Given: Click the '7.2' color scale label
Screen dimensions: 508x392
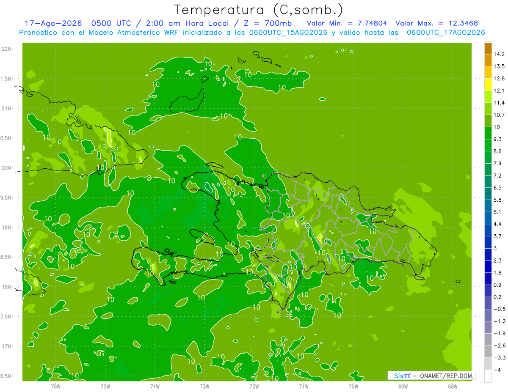Looking at the screenshot, I should 498,175.
